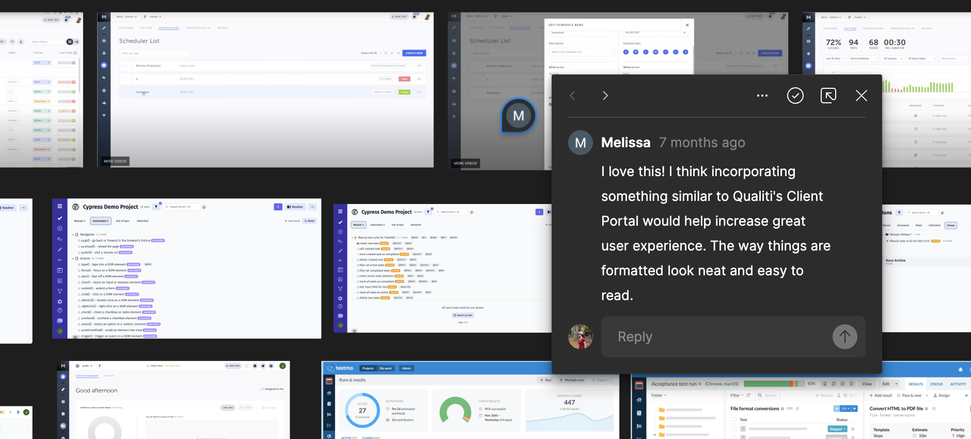The image size is (971, 439).
Task: Open the 'Out of sync' tab in the left Cypress screenshot
Action: [123, 221]
